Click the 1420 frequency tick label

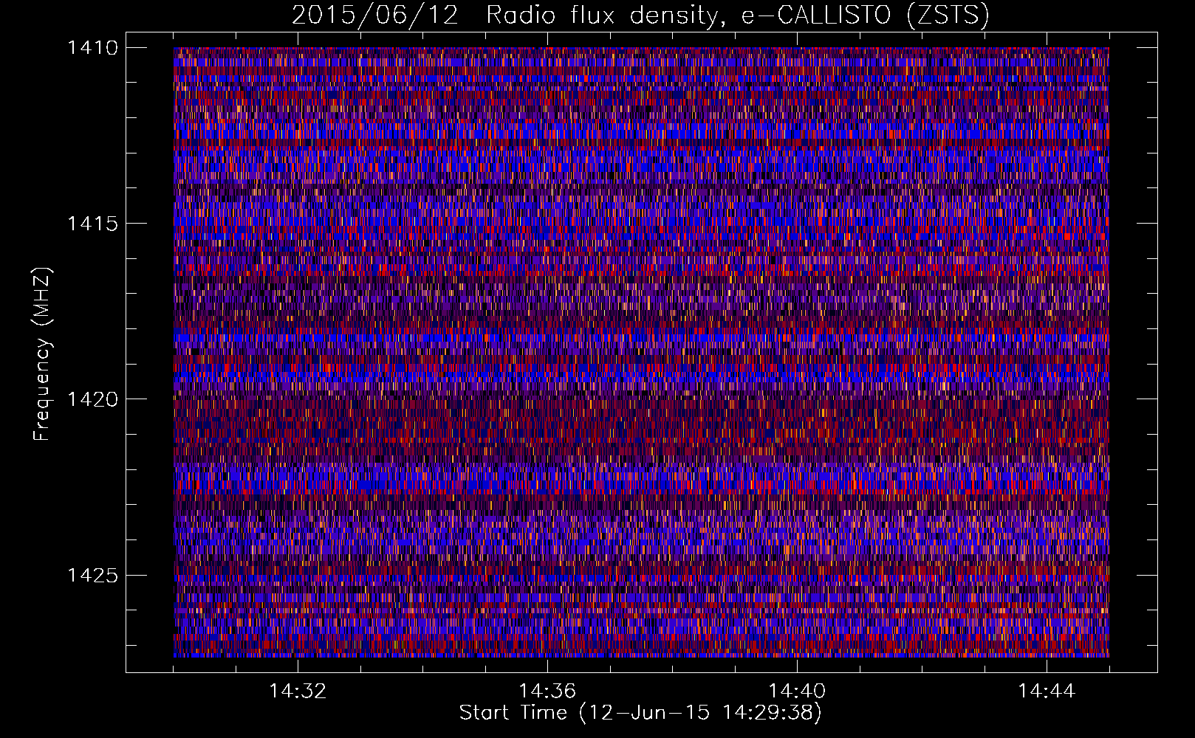tap(92, 399)
